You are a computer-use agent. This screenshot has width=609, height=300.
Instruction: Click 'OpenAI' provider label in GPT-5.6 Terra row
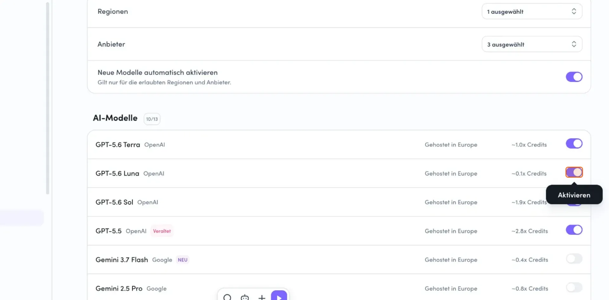click(x=154, y=145)
